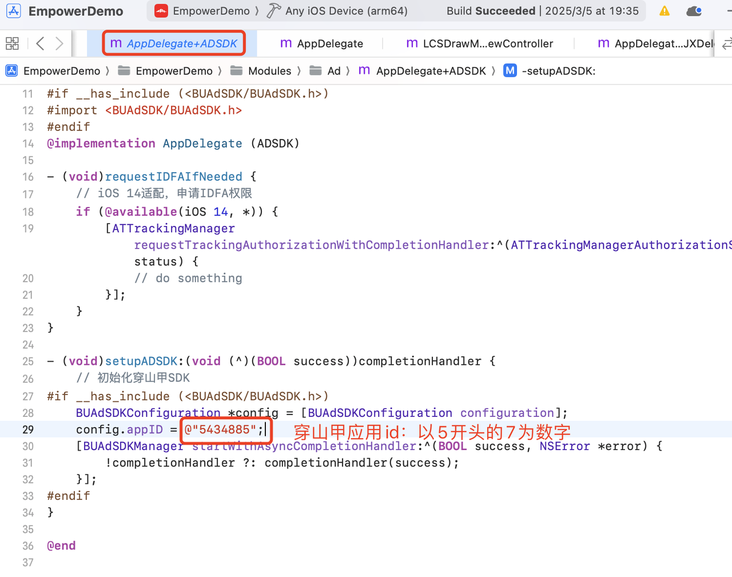Click the Xcode Cloud status icon
Viewport: 732px width, 577px height.
(x=694, y=11)
